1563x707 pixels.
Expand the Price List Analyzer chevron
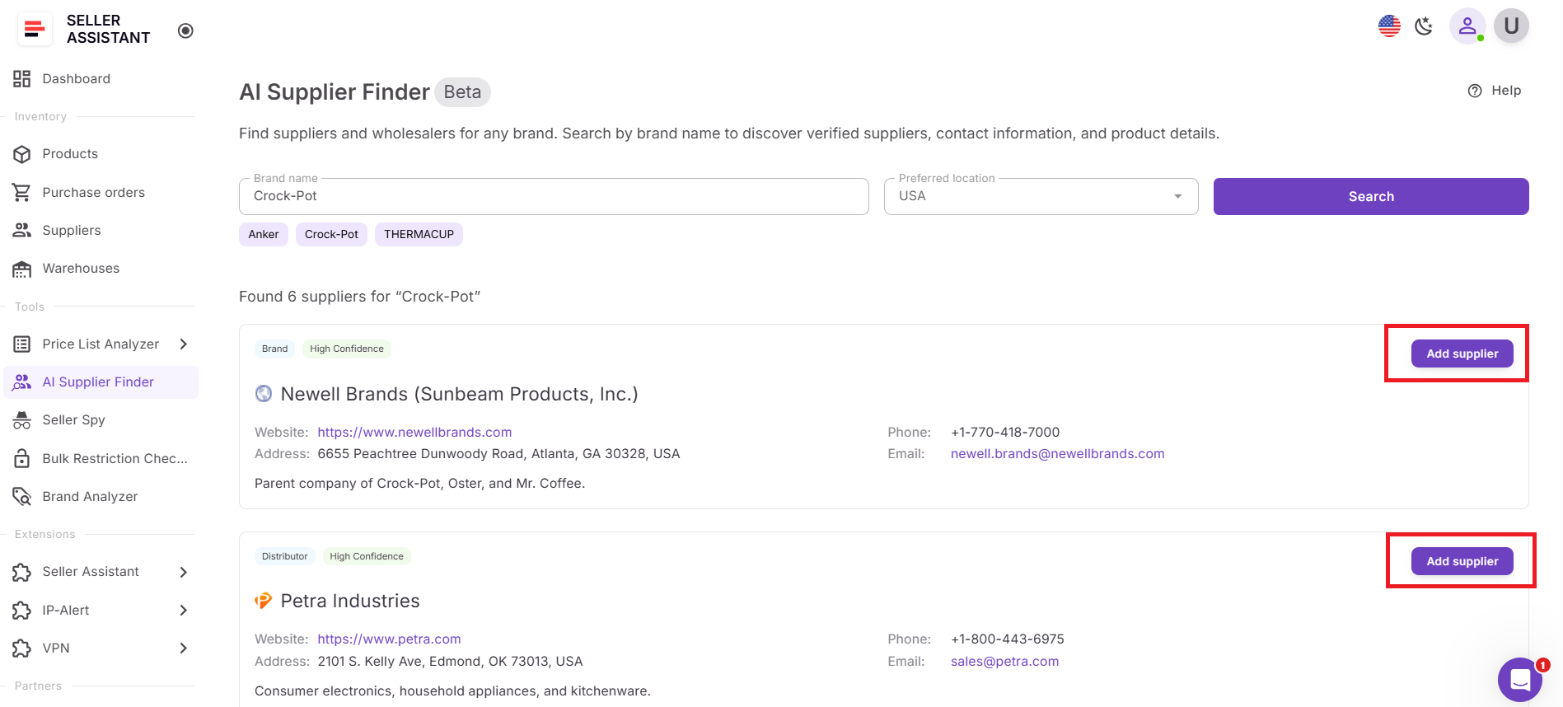pyautogui.click(x=184, y=344)
